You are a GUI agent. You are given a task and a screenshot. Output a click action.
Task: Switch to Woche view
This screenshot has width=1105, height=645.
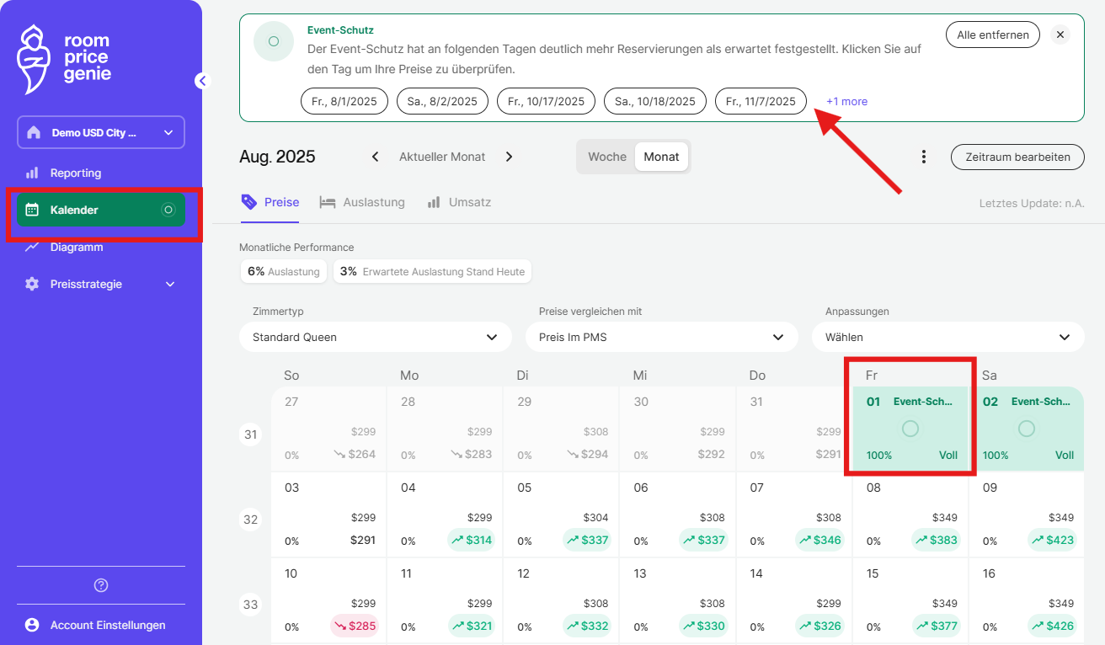tap(606, 157)
